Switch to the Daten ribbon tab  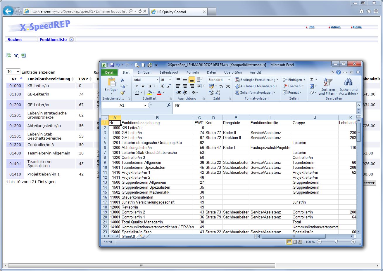tap(211, 72)
